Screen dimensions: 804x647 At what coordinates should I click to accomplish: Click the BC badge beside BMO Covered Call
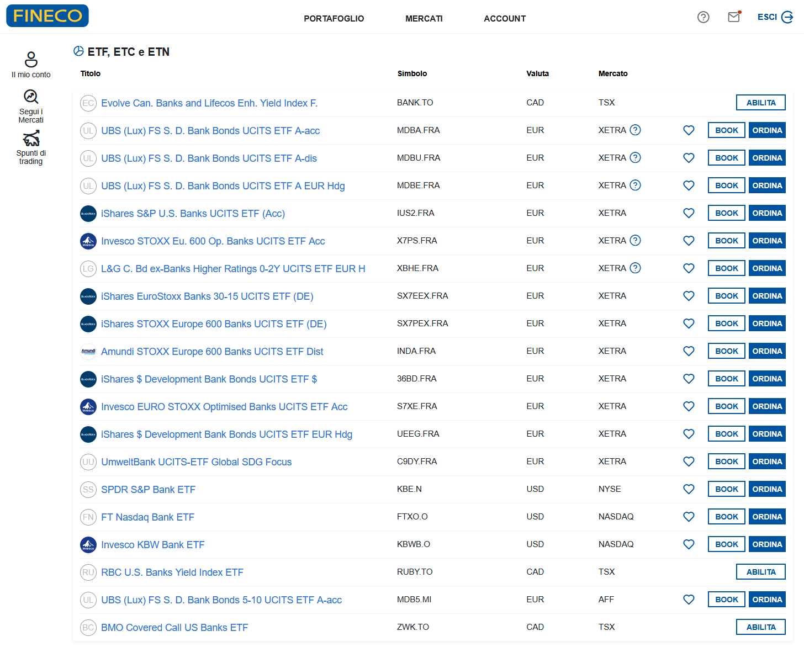[x=88, y=628]
